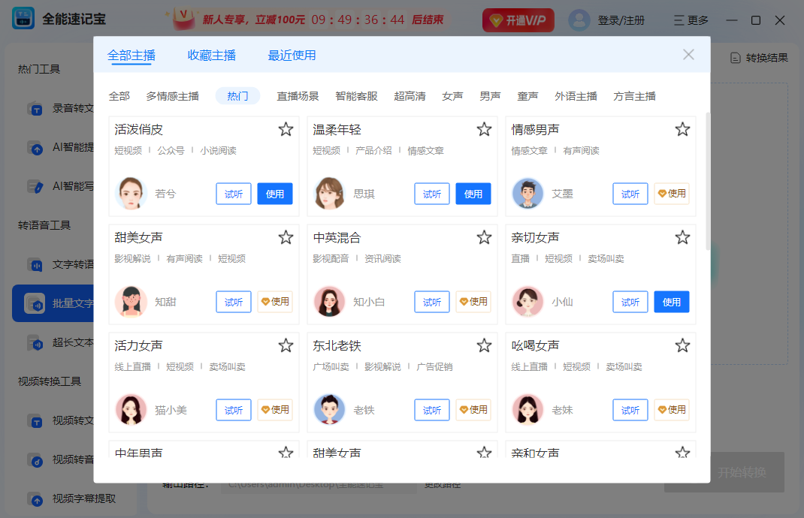Click the 全能速记宝 app logo
Image resolution: width=804 pixels, height=518 pixels.
[x=23, y=20]
